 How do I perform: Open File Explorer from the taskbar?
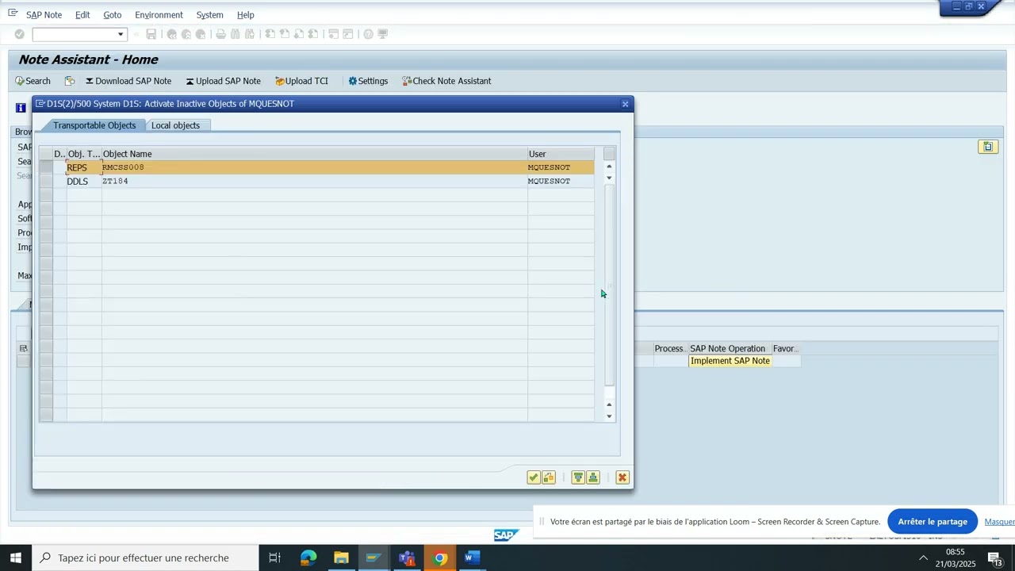[341, 558]
